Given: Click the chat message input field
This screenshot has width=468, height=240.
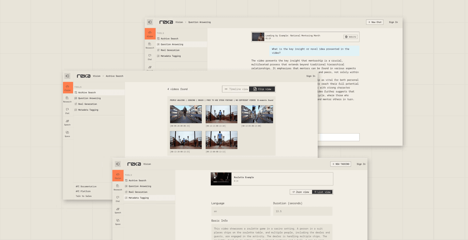Looking at the screenshot, I should [338, 137].
